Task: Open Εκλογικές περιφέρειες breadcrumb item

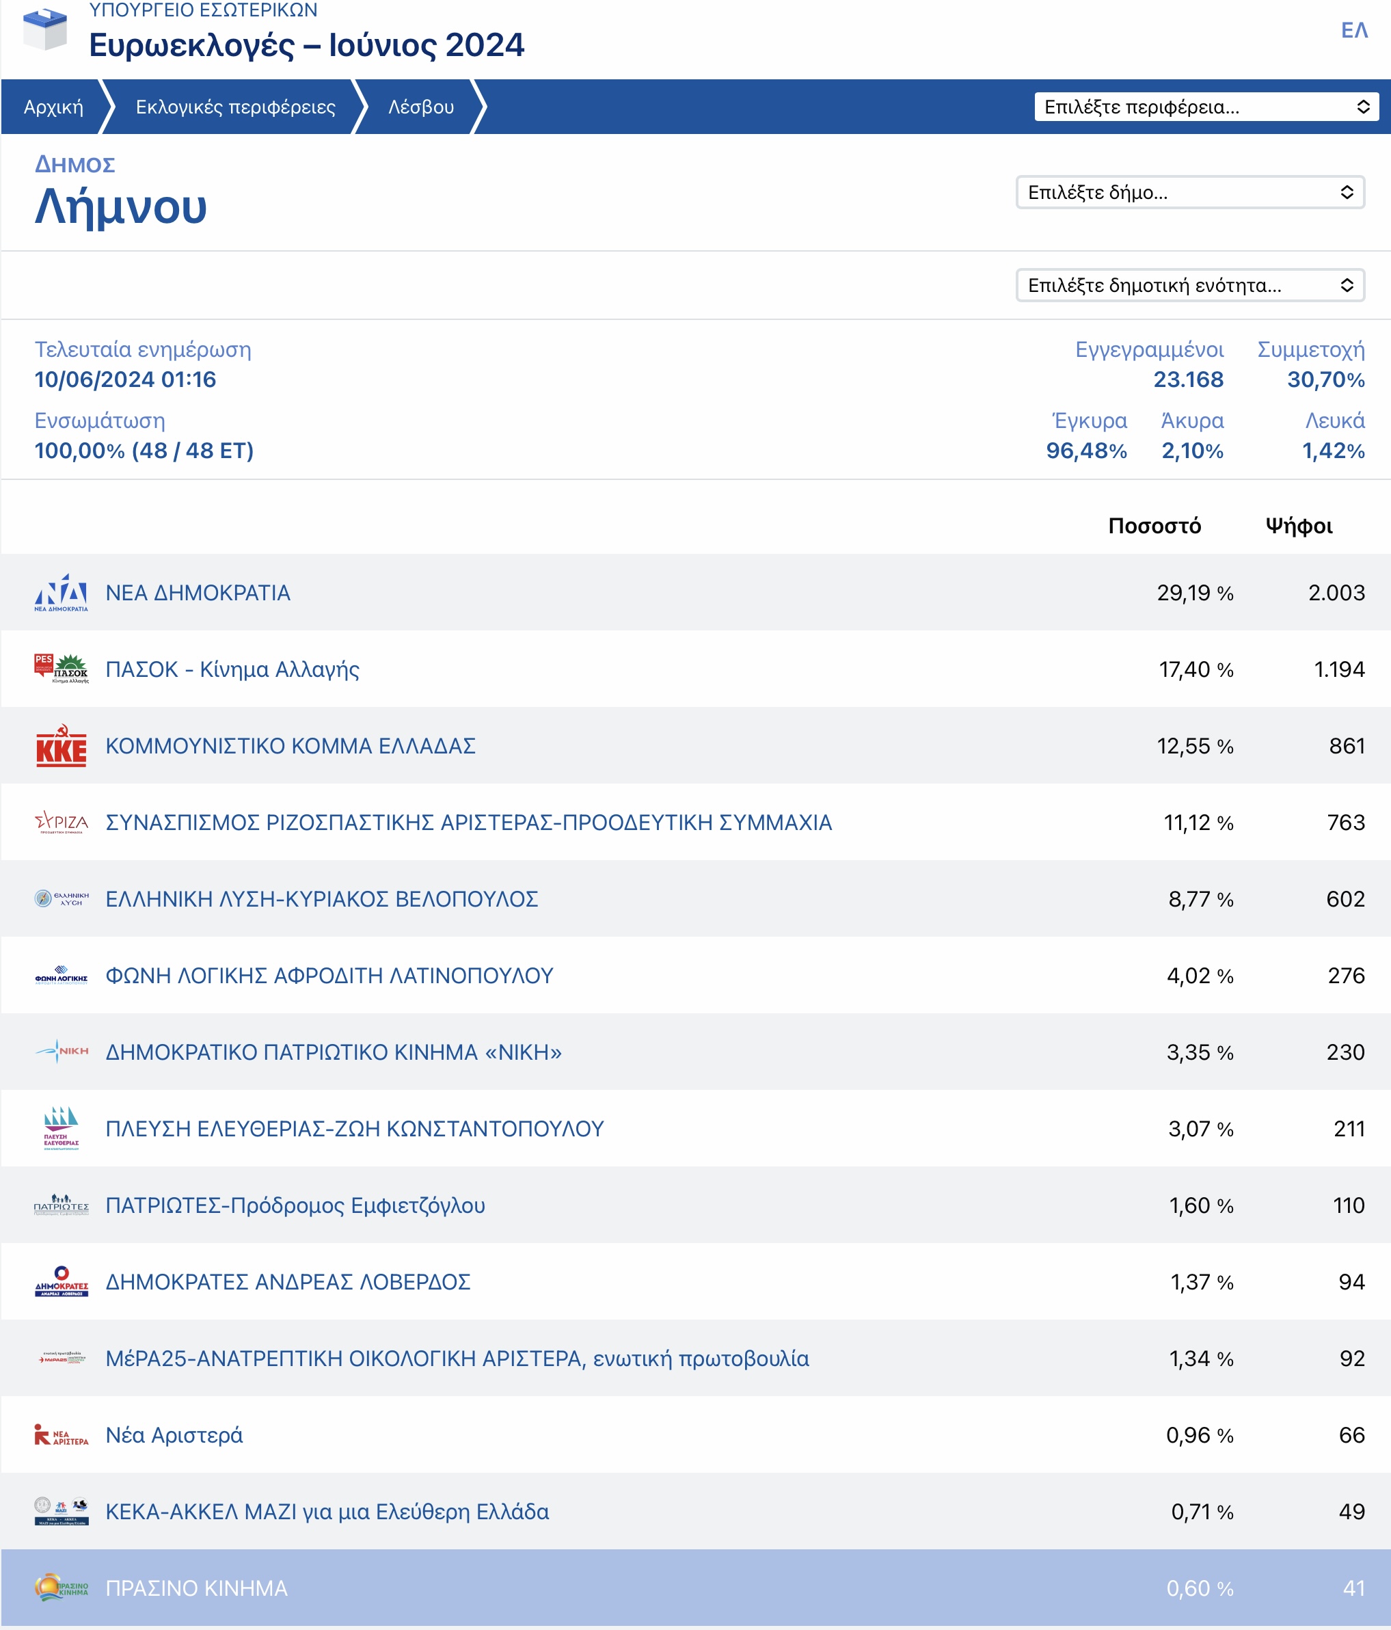Action: point(235,107)
